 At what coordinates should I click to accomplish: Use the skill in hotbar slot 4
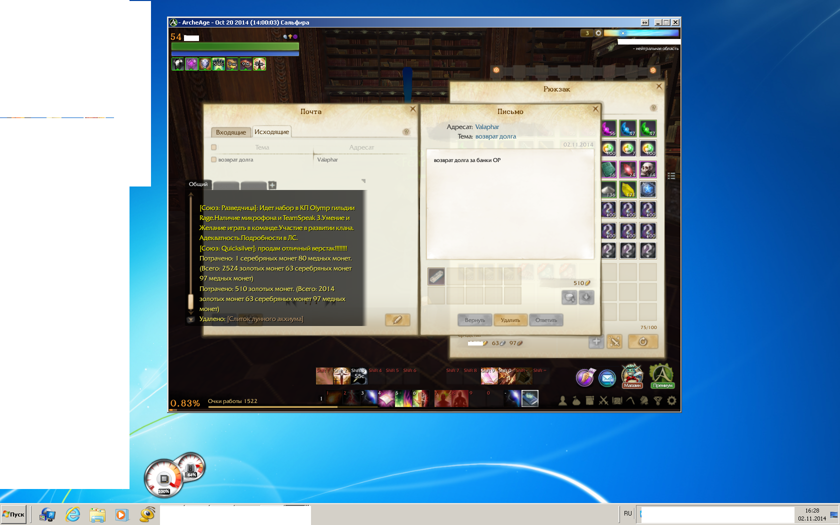(x=385, y=398)
